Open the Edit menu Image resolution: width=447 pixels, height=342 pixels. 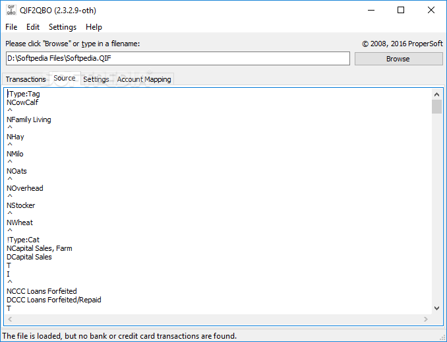(33, 27)
